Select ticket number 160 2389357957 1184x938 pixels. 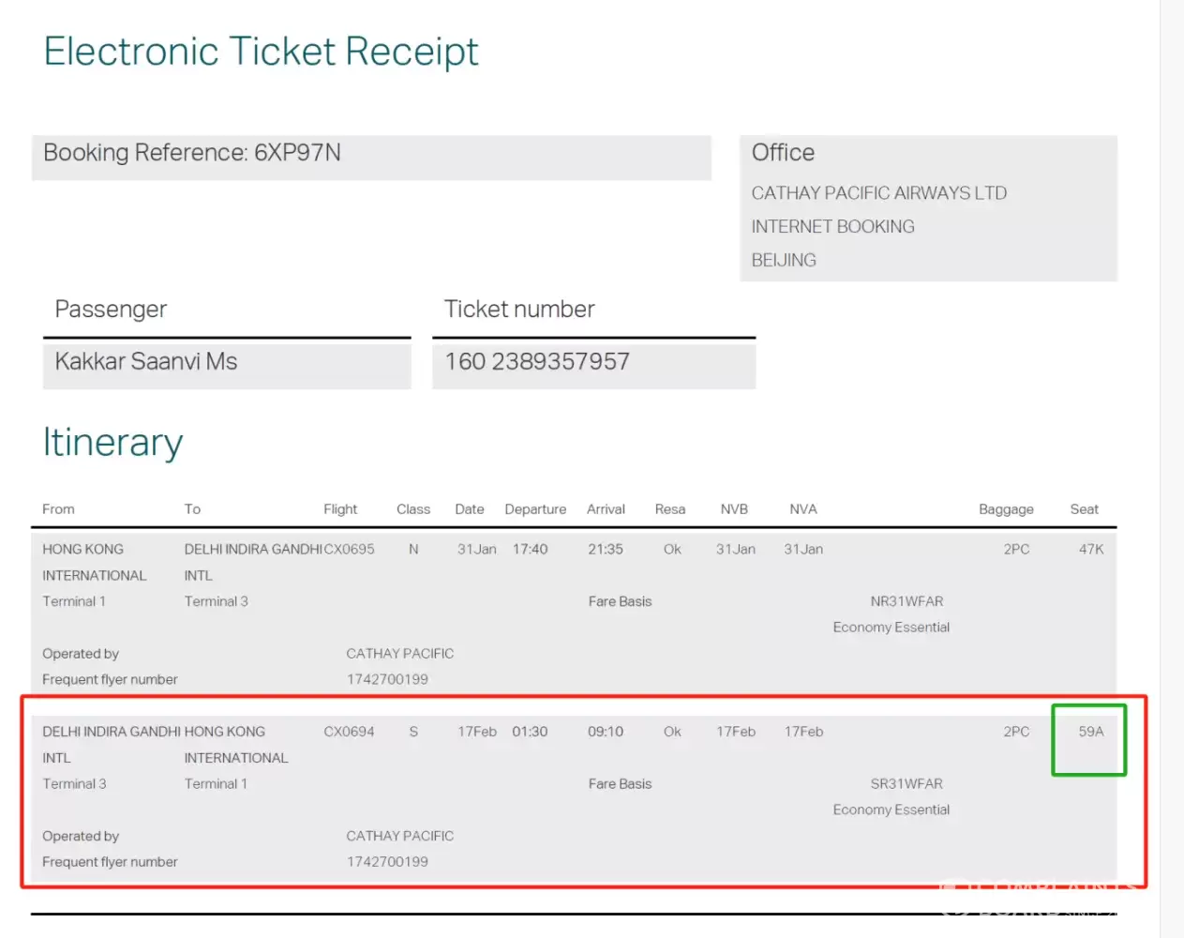point(537,362)
